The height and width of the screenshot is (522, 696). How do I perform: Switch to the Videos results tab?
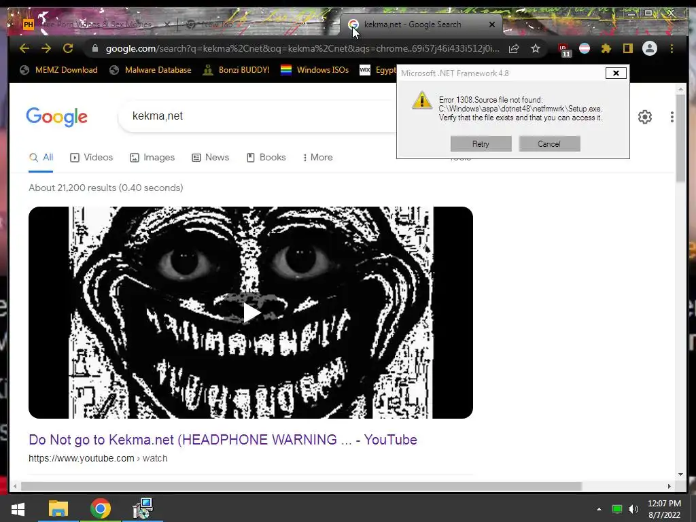[92, 158]
